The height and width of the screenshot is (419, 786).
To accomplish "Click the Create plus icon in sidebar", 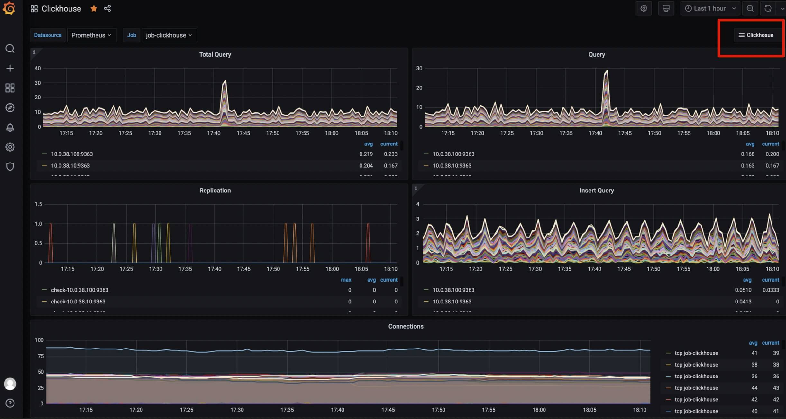I will [10, 68].
